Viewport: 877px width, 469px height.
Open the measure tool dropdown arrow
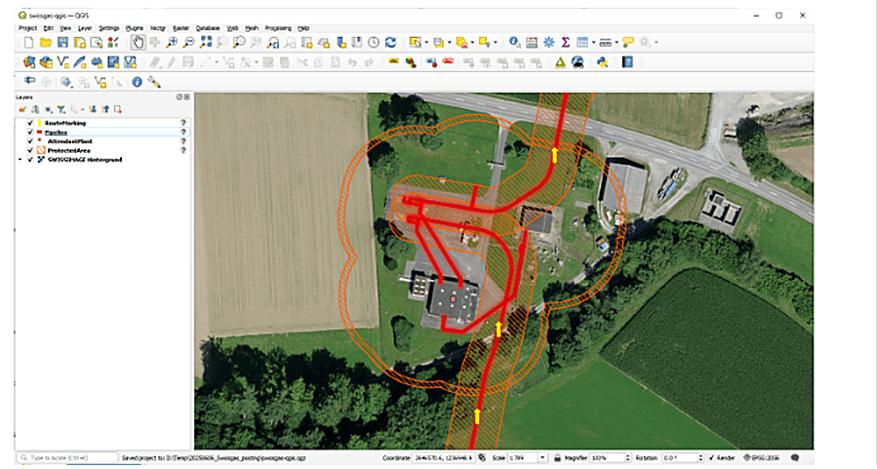click(x=617, y=43)
